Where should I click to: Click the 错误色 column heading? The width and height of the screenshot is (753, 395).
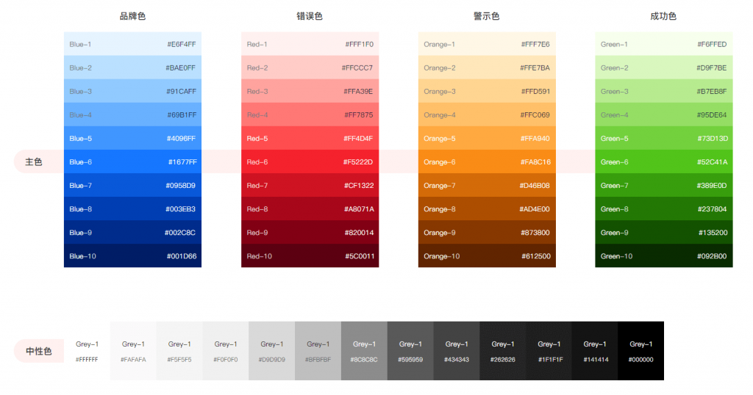coord(310,16)
